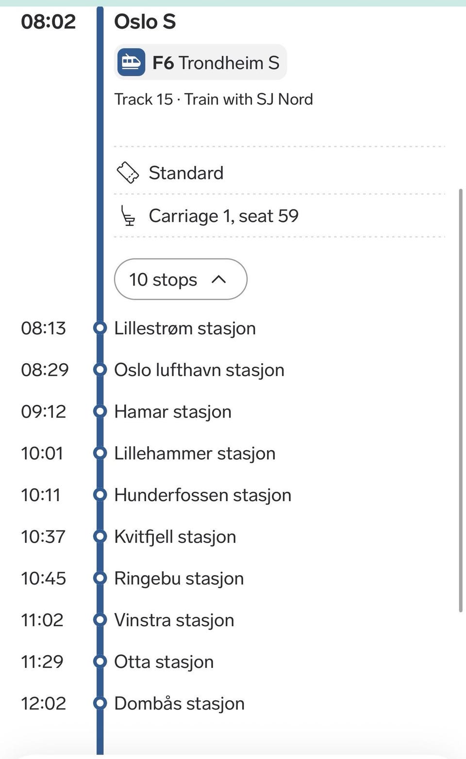Open the Hamar stasjon stop
Image resolution: width=466 pixels, height=759 pixels.
tap(173, 412)
